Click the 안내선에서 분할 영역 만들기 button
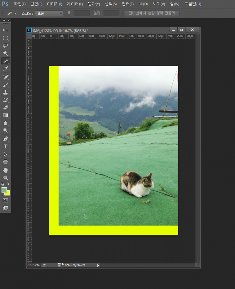Image resolution: width=235 pixels, height=289 pixels. pyautogui.click(x=152, y=13)
